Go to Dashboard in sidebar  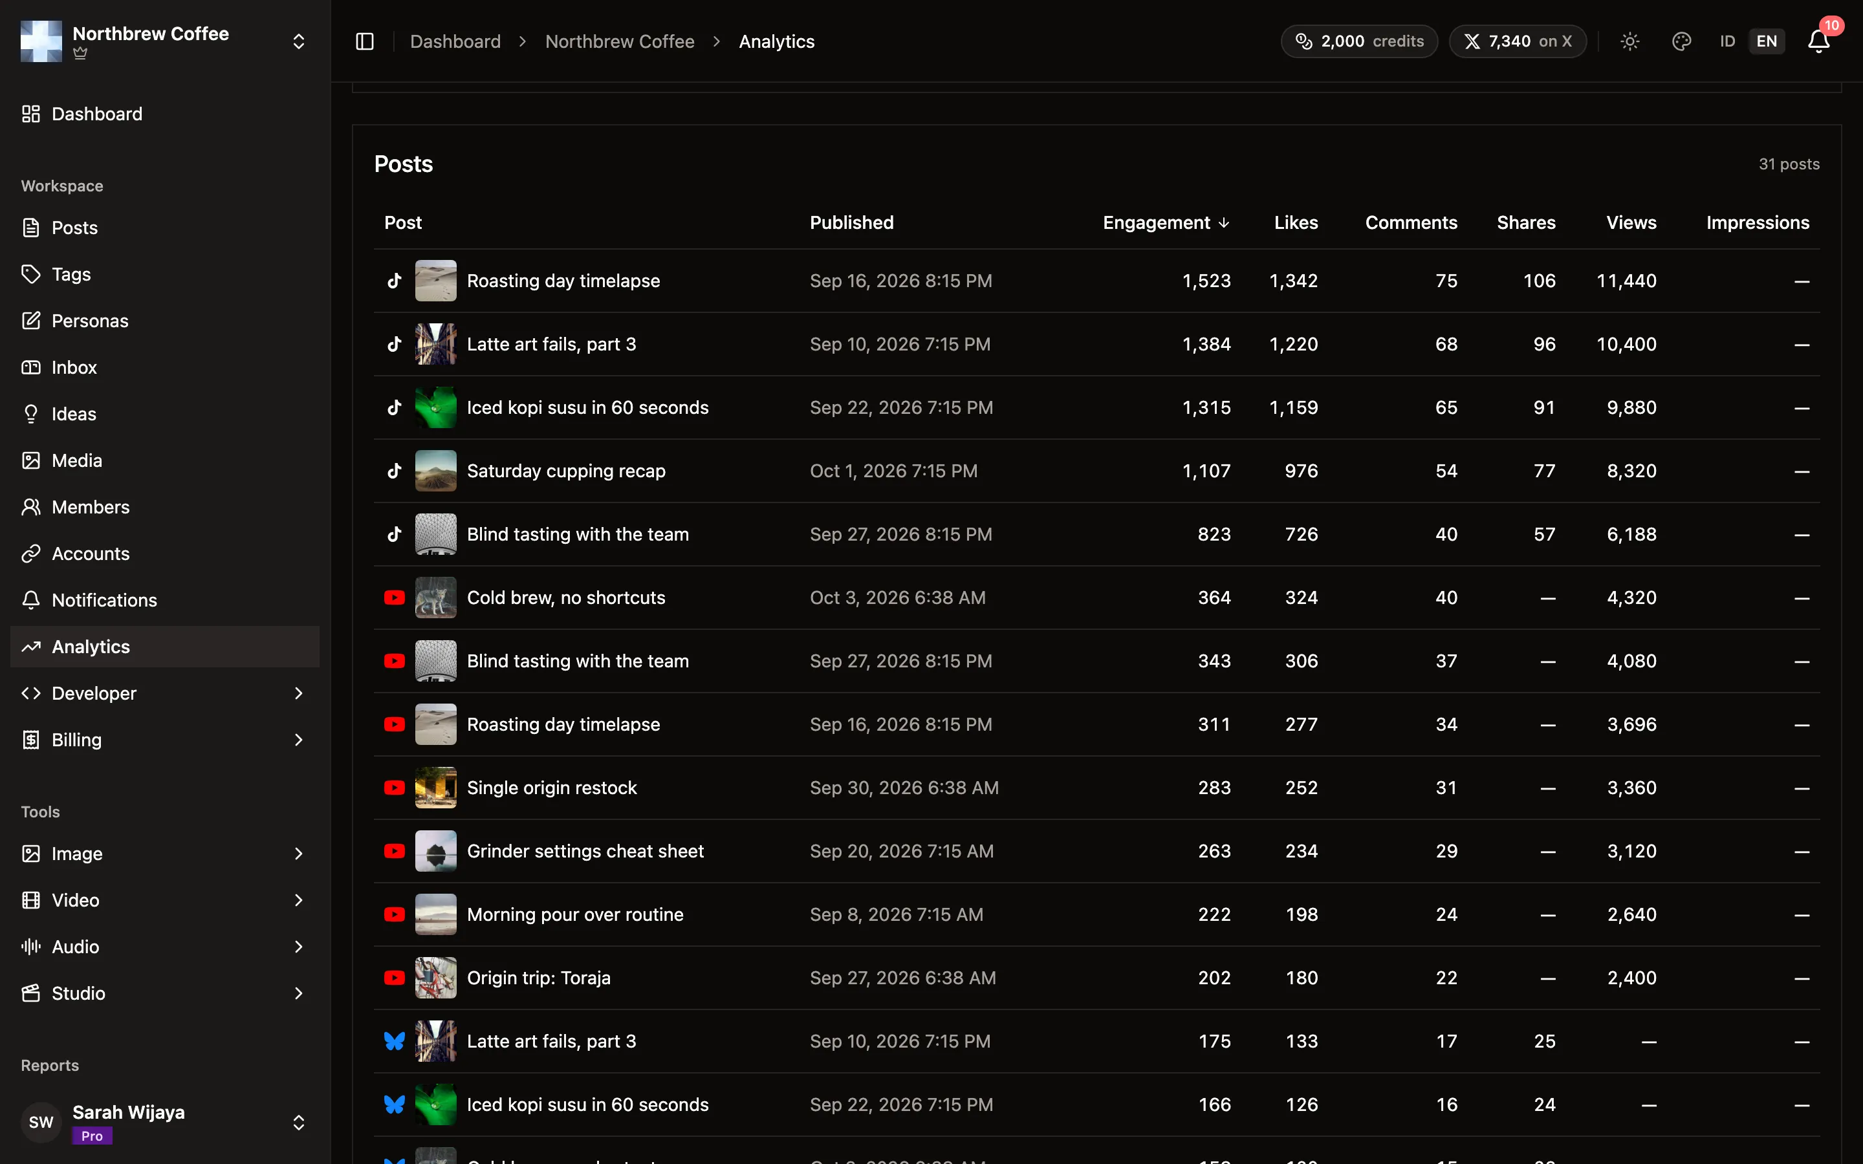(x=165, y=114)
